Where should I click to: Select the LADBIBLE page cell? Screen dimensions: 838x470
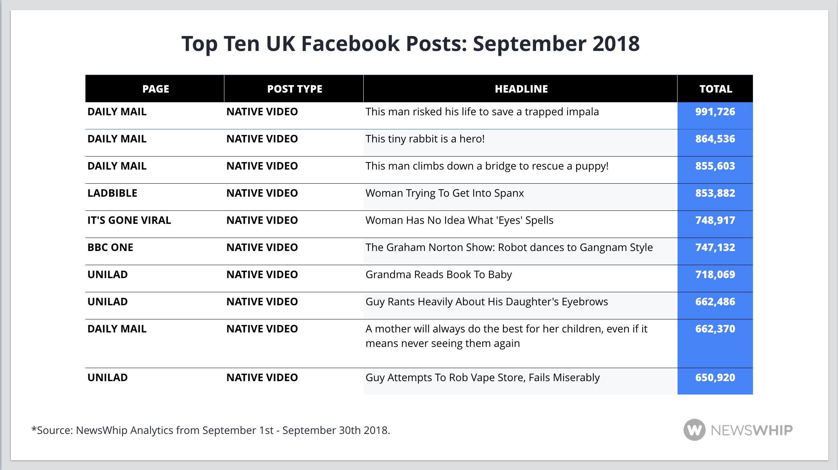112,193
